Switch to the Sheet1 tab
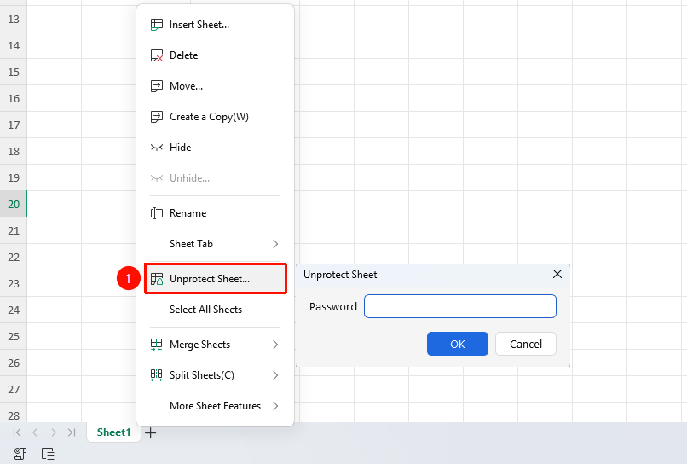Viewport: 687px width, 464px height. (114, 432)
